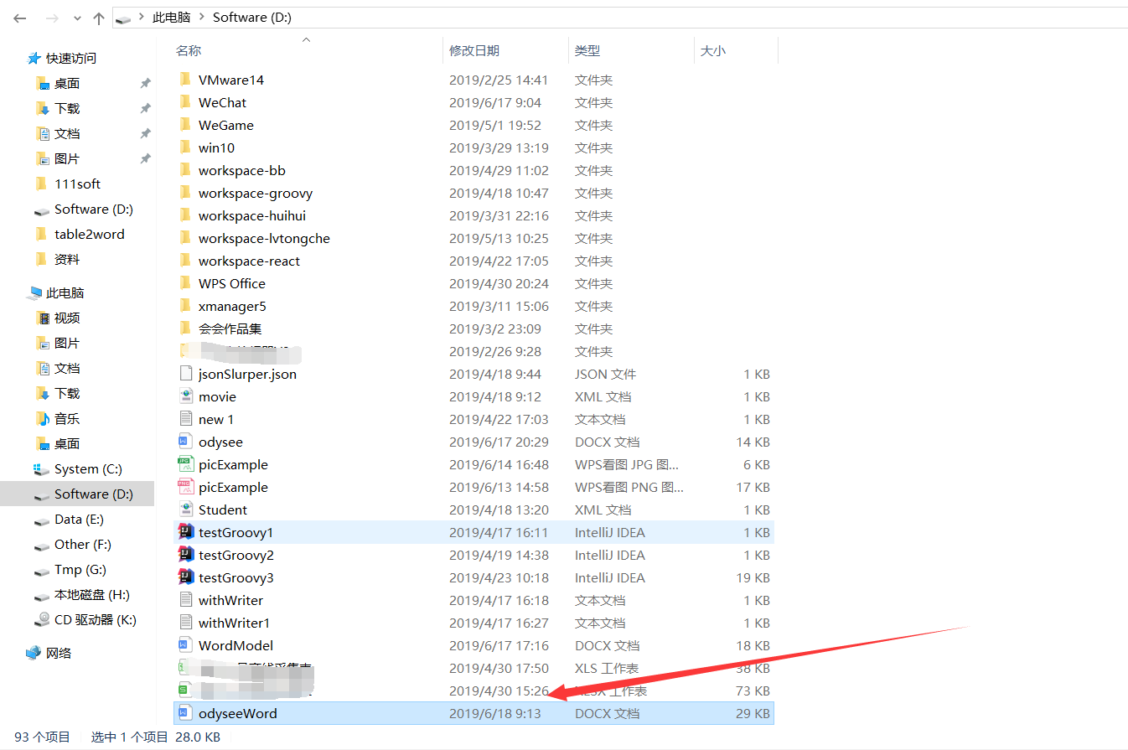Select the movie XML file
Viewport: 1128px width, 750px height.
pyautogui.click(x=215, y=396)
